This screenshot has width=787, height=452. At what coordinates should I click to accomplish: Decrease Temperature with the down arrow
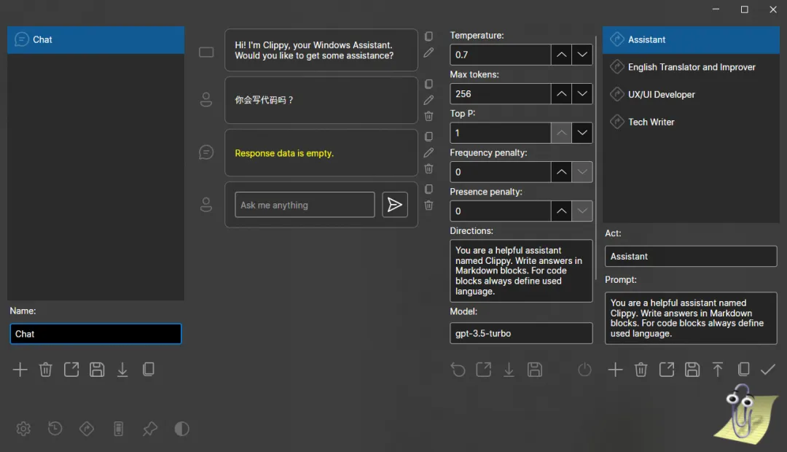pos(582,55)
